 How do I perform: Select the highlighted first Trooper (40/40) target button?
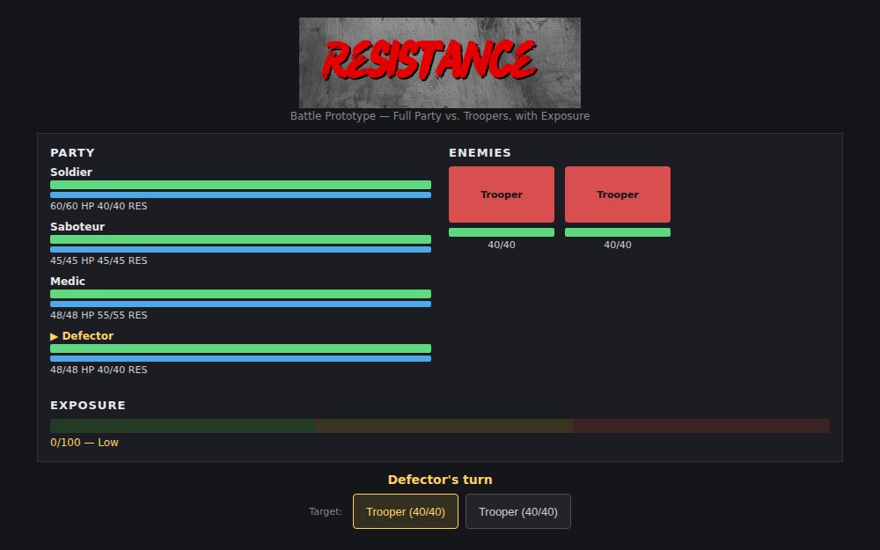405,511
